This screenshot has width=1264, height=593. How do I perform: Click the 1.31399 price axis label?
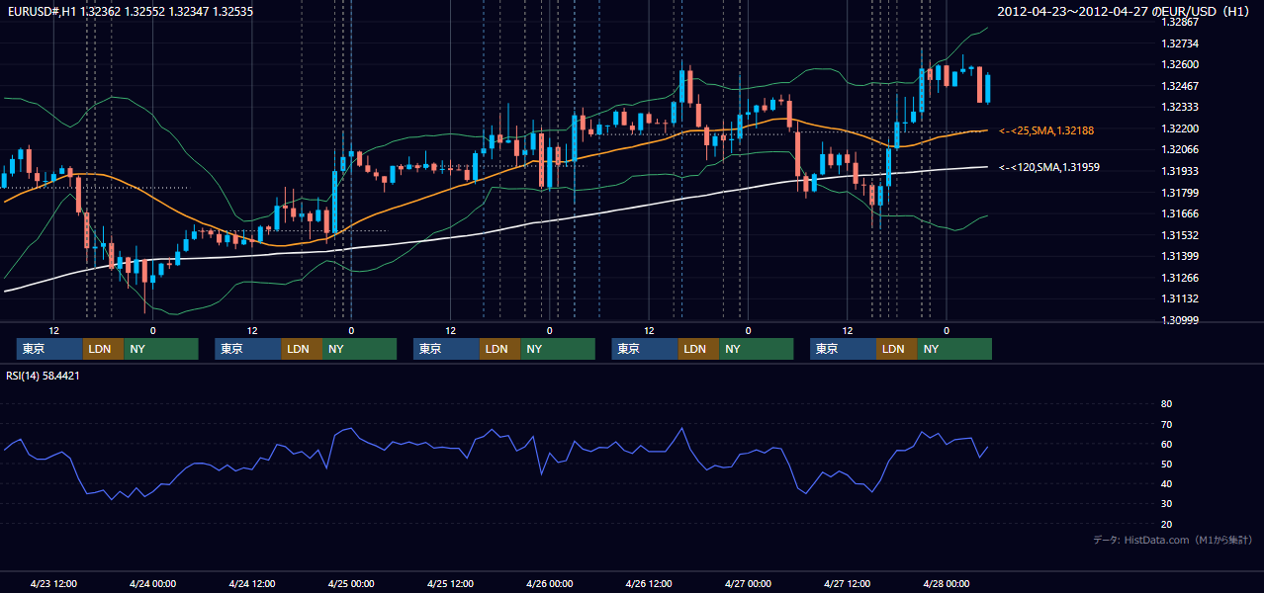[x=1180, y=256]
